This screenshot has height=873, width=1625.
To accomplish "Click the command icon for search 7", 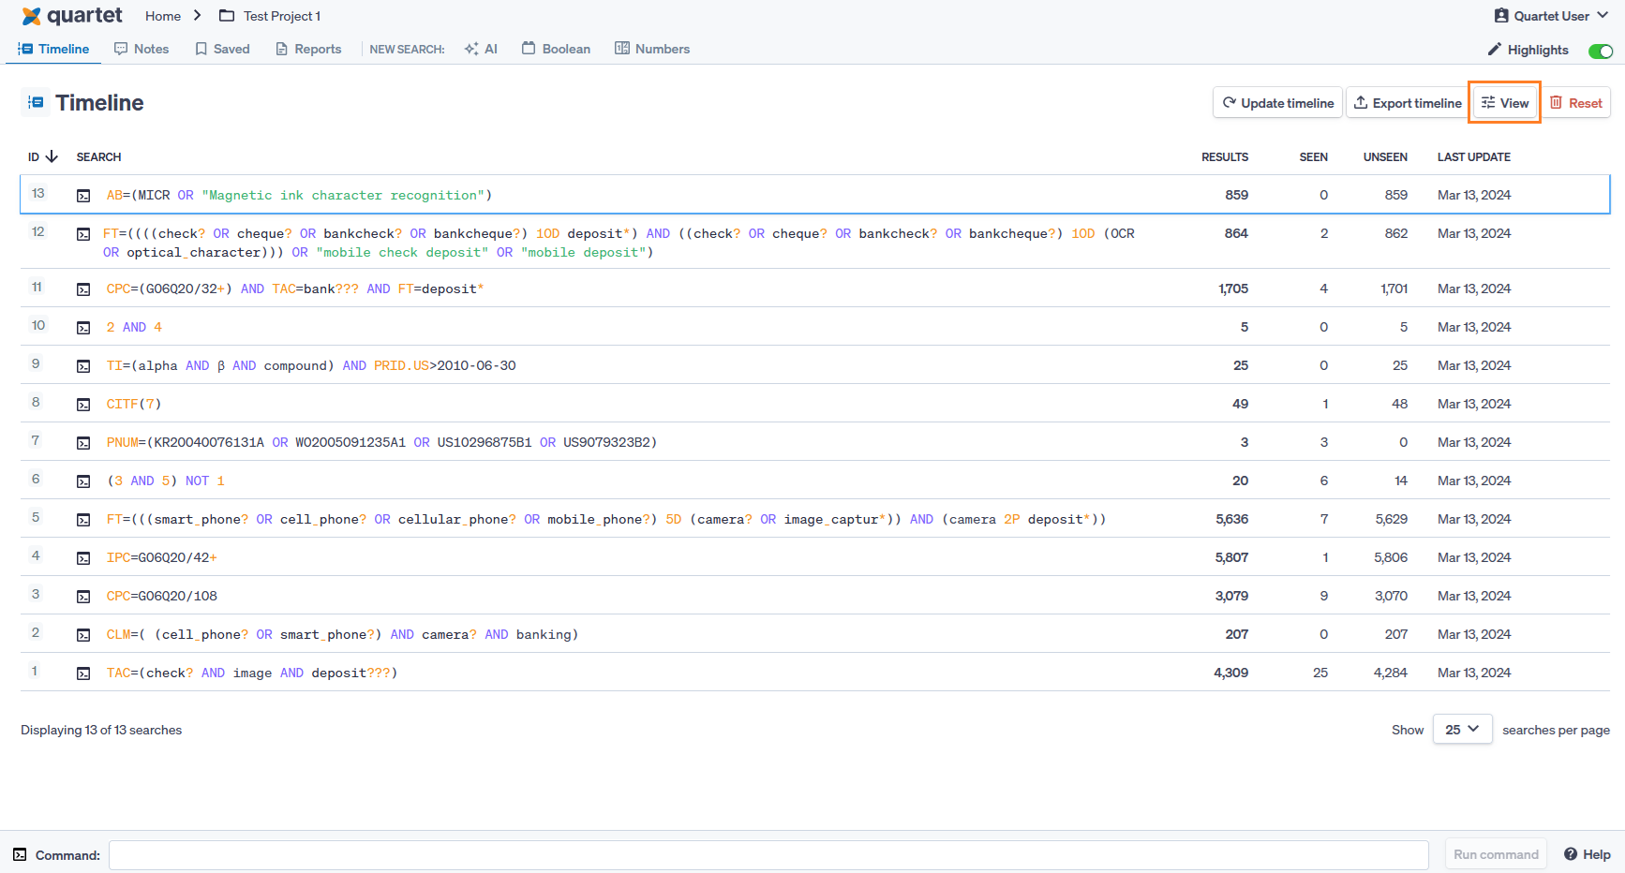I will coord(83,443).
